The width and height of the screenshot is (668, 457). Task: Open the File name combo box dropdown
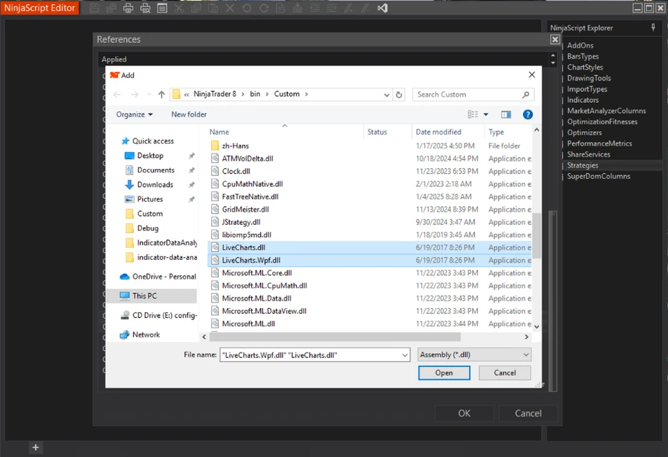tap(405, 355)
